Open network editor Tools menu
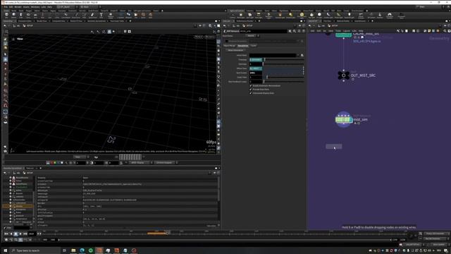This screenshot has width=451, height=254. click(x=338, y=31)
